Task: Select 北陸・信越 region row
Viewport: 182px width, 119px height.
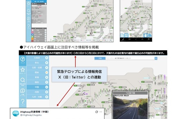Action: [x=38, y=68]
